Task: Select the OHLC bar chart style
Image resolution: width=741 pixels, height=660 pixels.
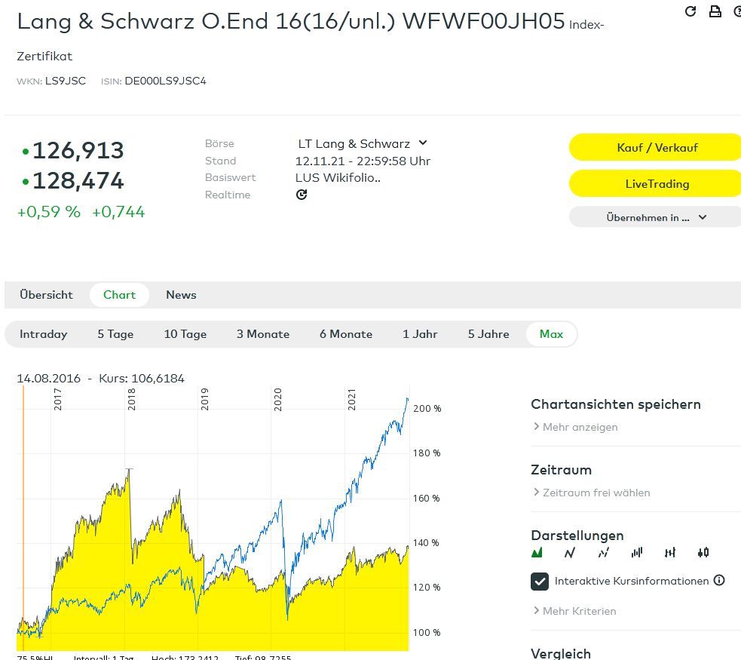Action: (x=670, y=553)
